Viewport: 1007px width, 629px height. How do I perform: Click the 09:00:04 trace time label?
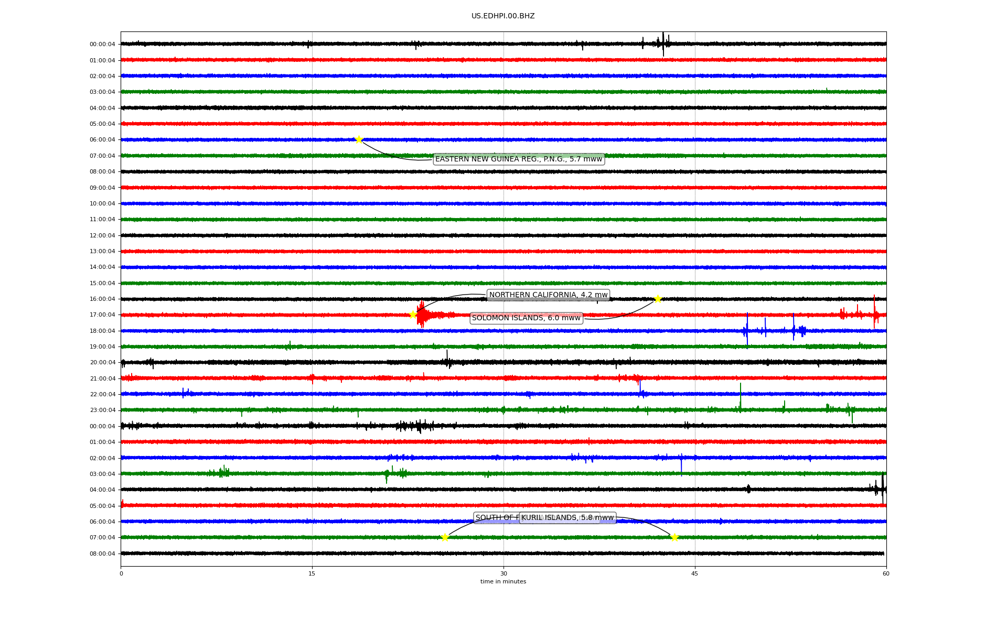pyautogui.click(x=102, y=188)
